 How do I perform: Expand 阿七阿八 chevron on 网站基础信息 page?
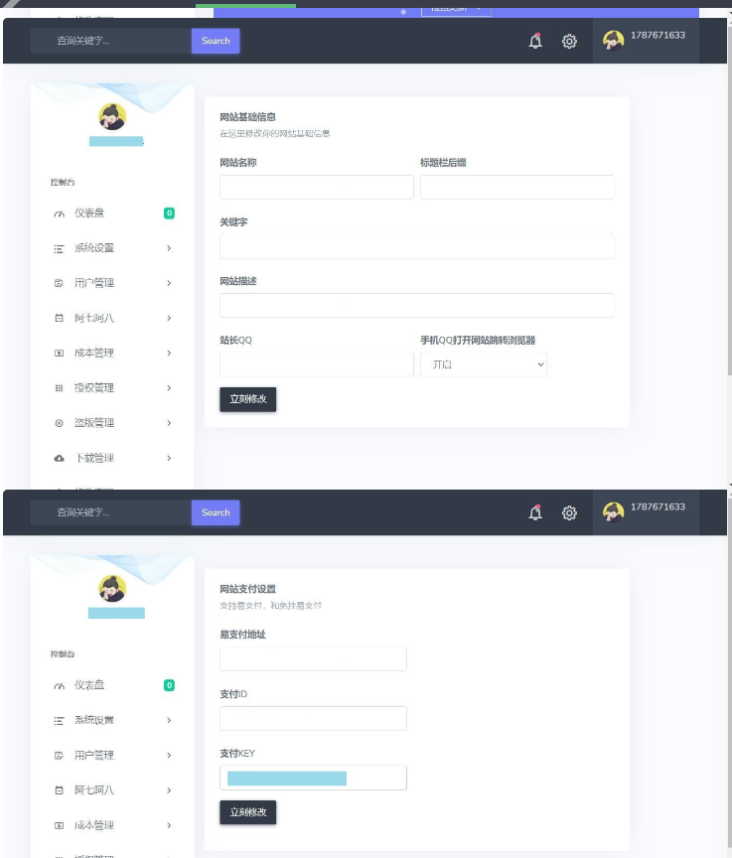(x=169, y=318)
